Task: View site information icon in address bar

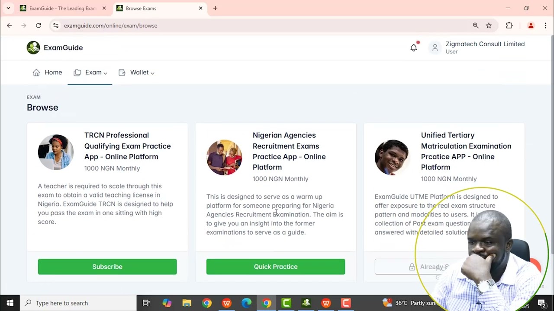Action: tap(55, 25)
